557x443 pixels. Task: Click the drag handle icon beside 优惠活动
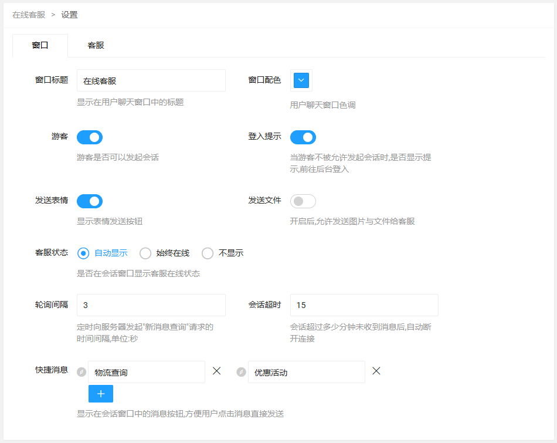(x=241, y=372)
